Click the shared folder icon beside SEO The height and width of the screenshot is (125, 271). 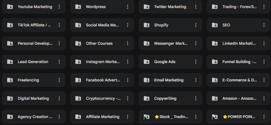[215, 25]
